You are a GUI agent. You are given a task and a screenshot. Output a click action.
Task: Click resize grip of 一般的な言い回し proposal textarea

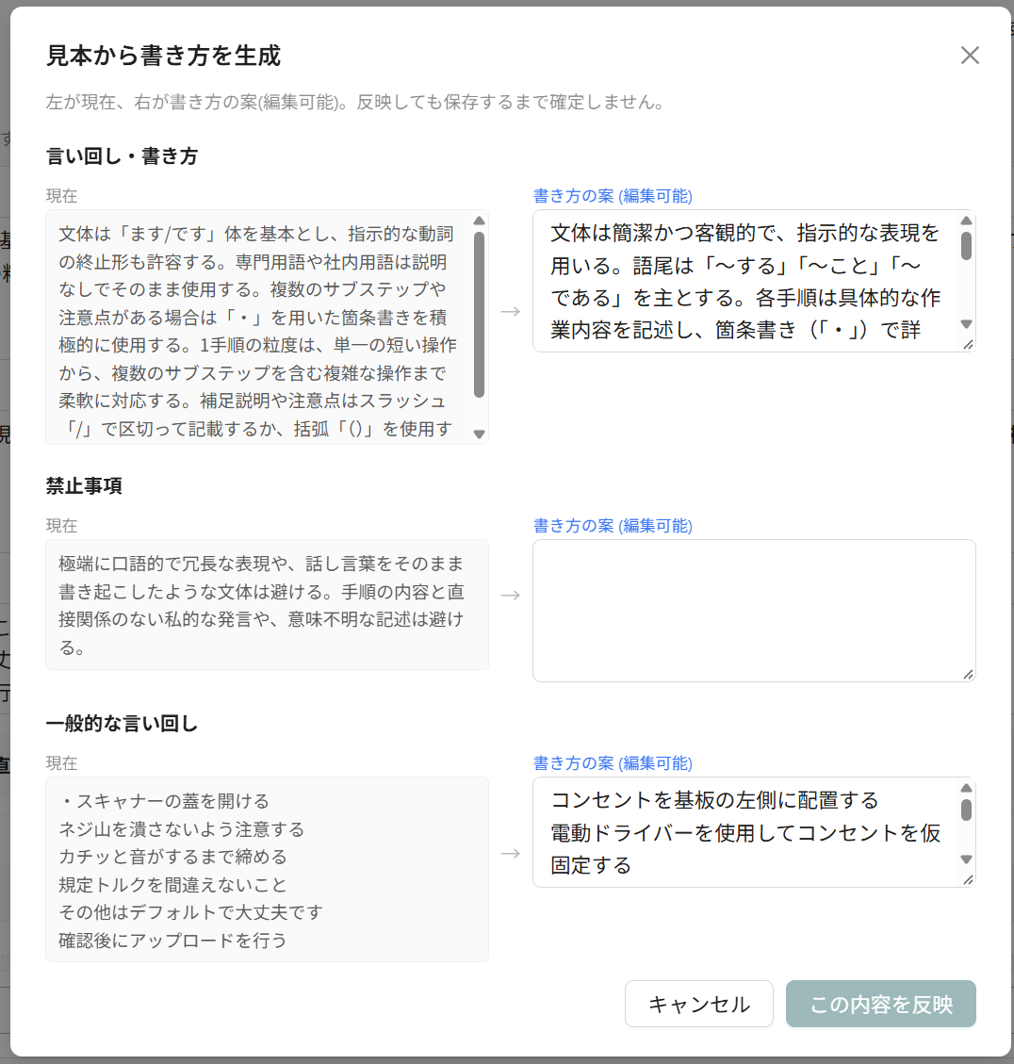(x=968, y=879)
